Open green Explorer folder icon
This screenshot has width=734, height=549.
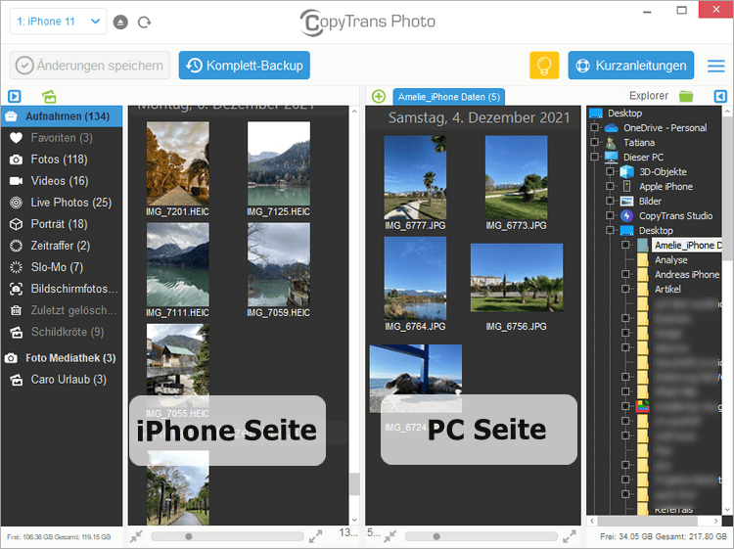click(686, 96)
